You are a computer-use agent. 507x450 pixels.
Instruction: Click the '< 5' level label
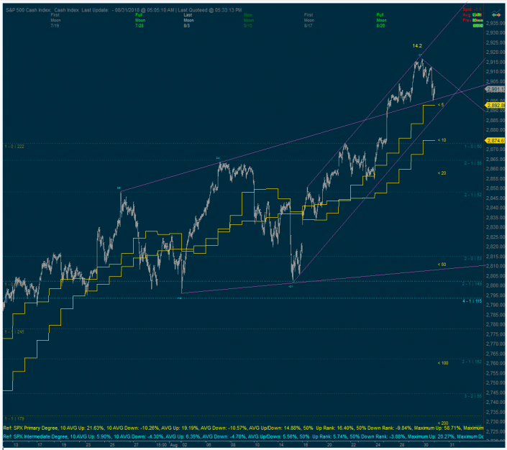(441, 105)
